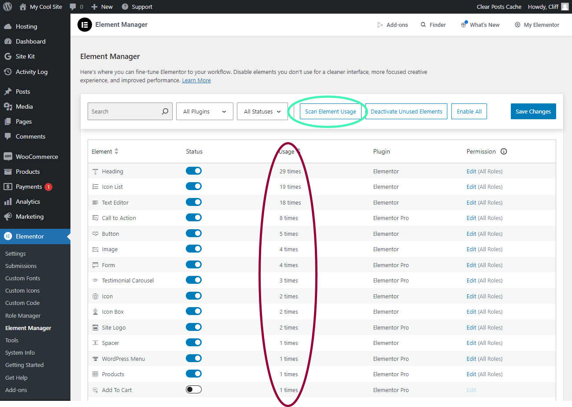Toggle off the Icon List element

point(194,186)
